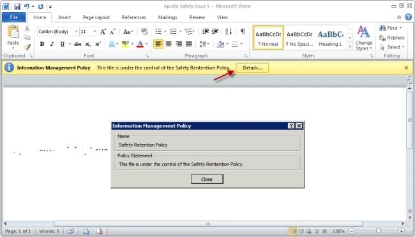The height and width of the screenshot is (237, 415).
Task: Open the font size dropdown showing 11
Action: click(94, 31)
